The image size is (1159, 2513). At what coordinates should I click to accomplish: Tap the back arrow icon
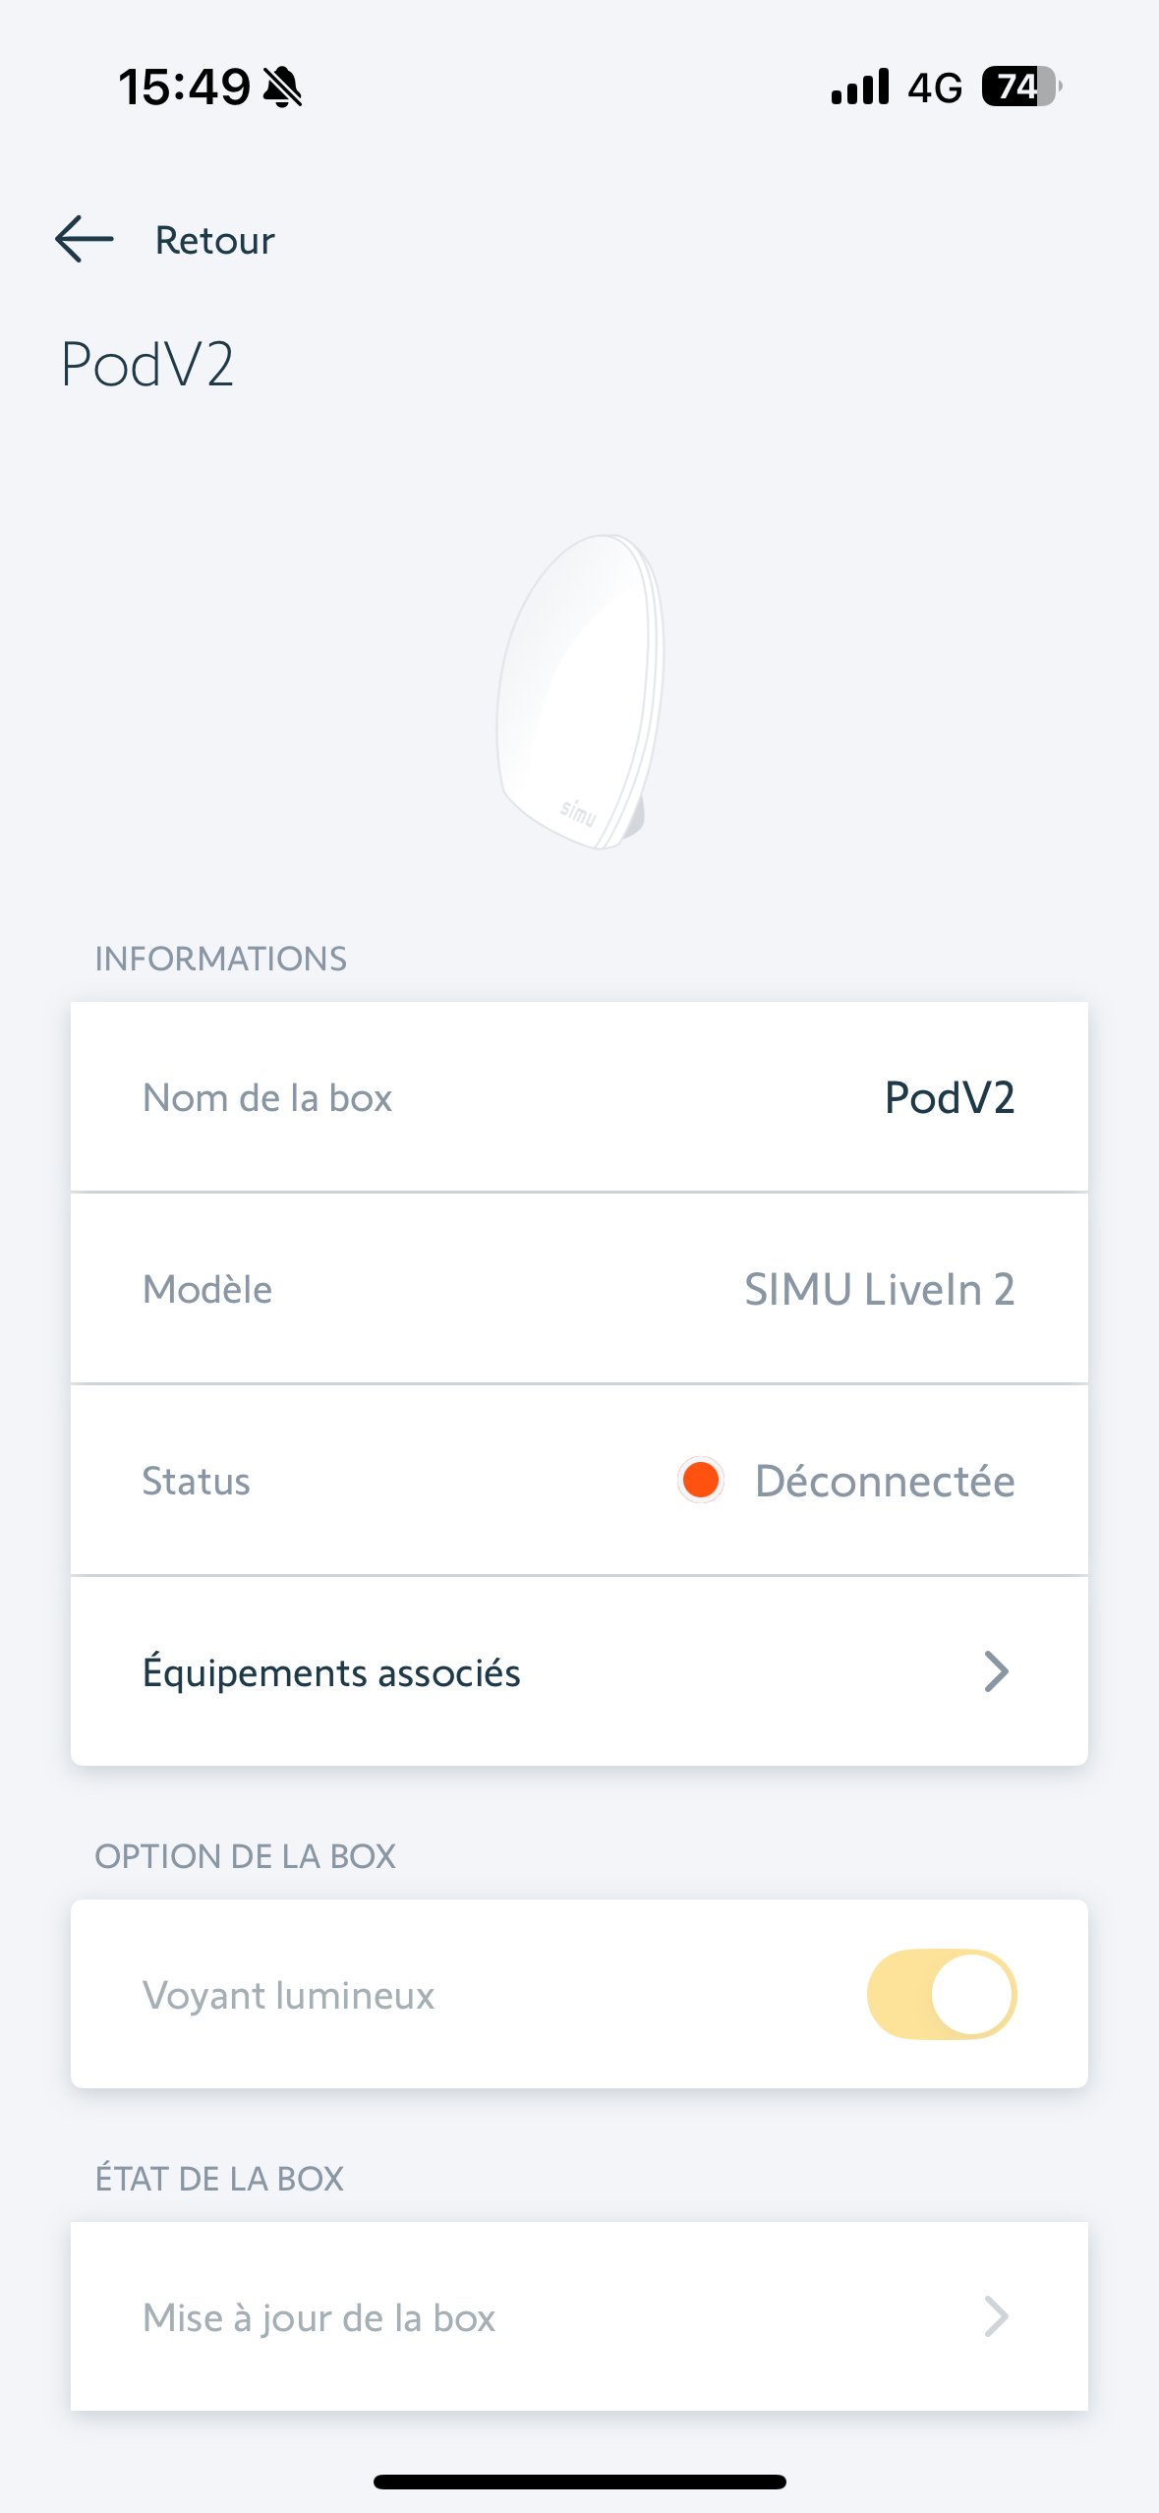85,240
